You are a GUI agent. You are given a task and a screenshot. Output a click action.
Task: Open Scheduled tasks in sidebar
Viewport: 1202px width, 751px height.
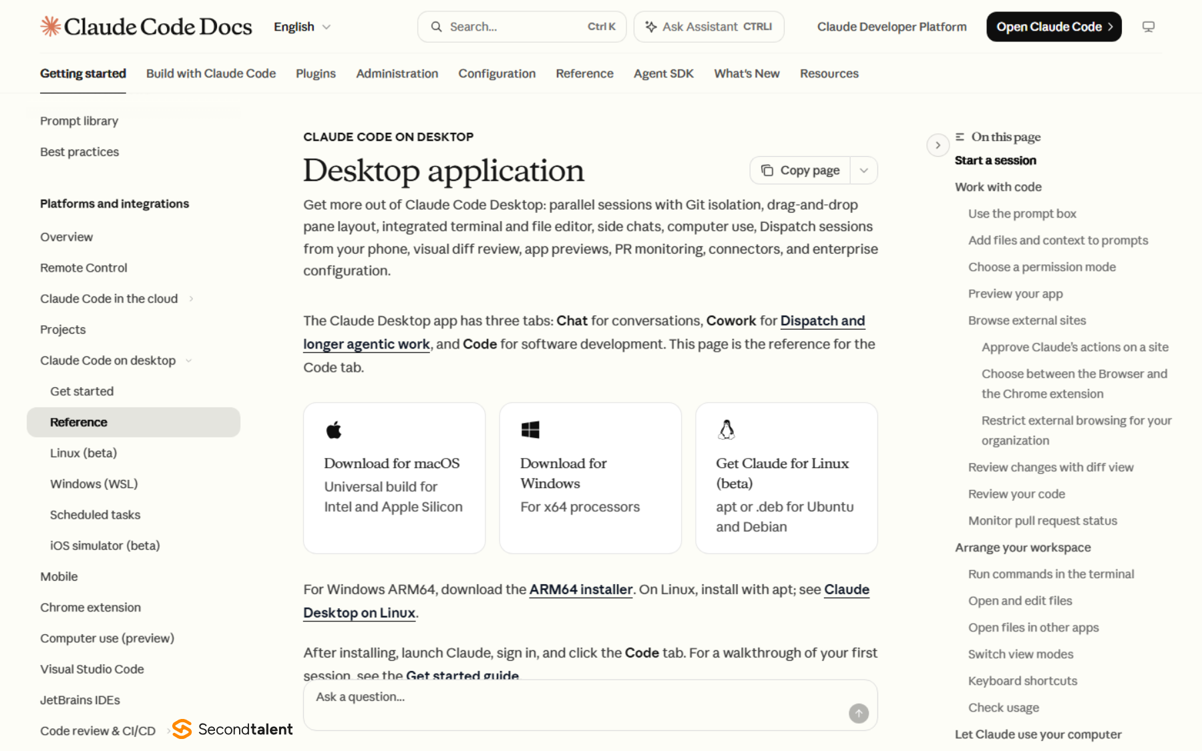tap(95, 515)
